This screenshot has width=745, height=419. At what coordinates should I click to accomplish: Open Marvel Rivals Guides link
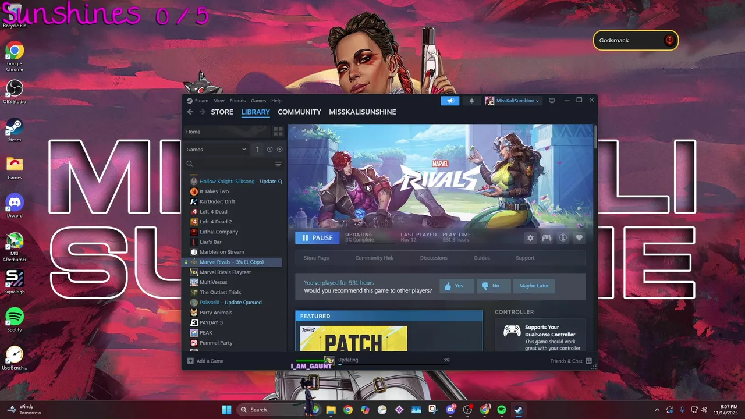(x=481, y=258)
